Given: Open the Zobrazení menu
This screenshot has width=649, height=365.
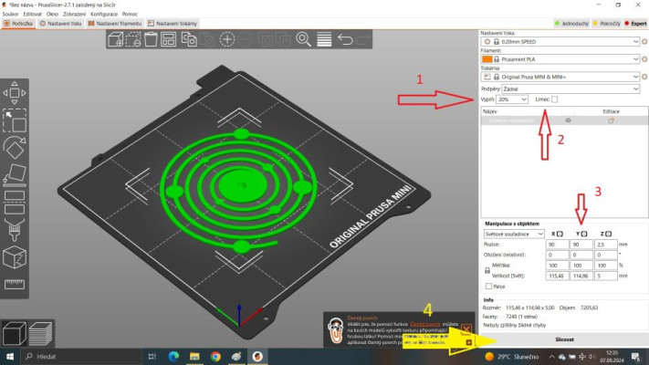Looking at the screenshot, I should 74,14.
